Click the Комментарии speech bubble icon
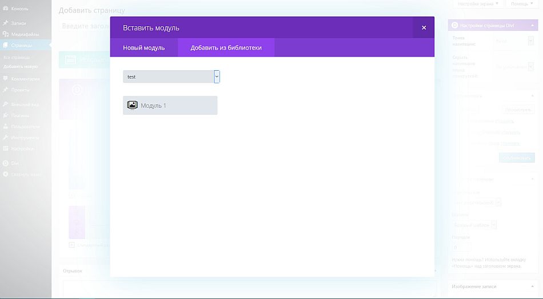The width and height of the screenshot is (543, 299). (x=6, y=79)
